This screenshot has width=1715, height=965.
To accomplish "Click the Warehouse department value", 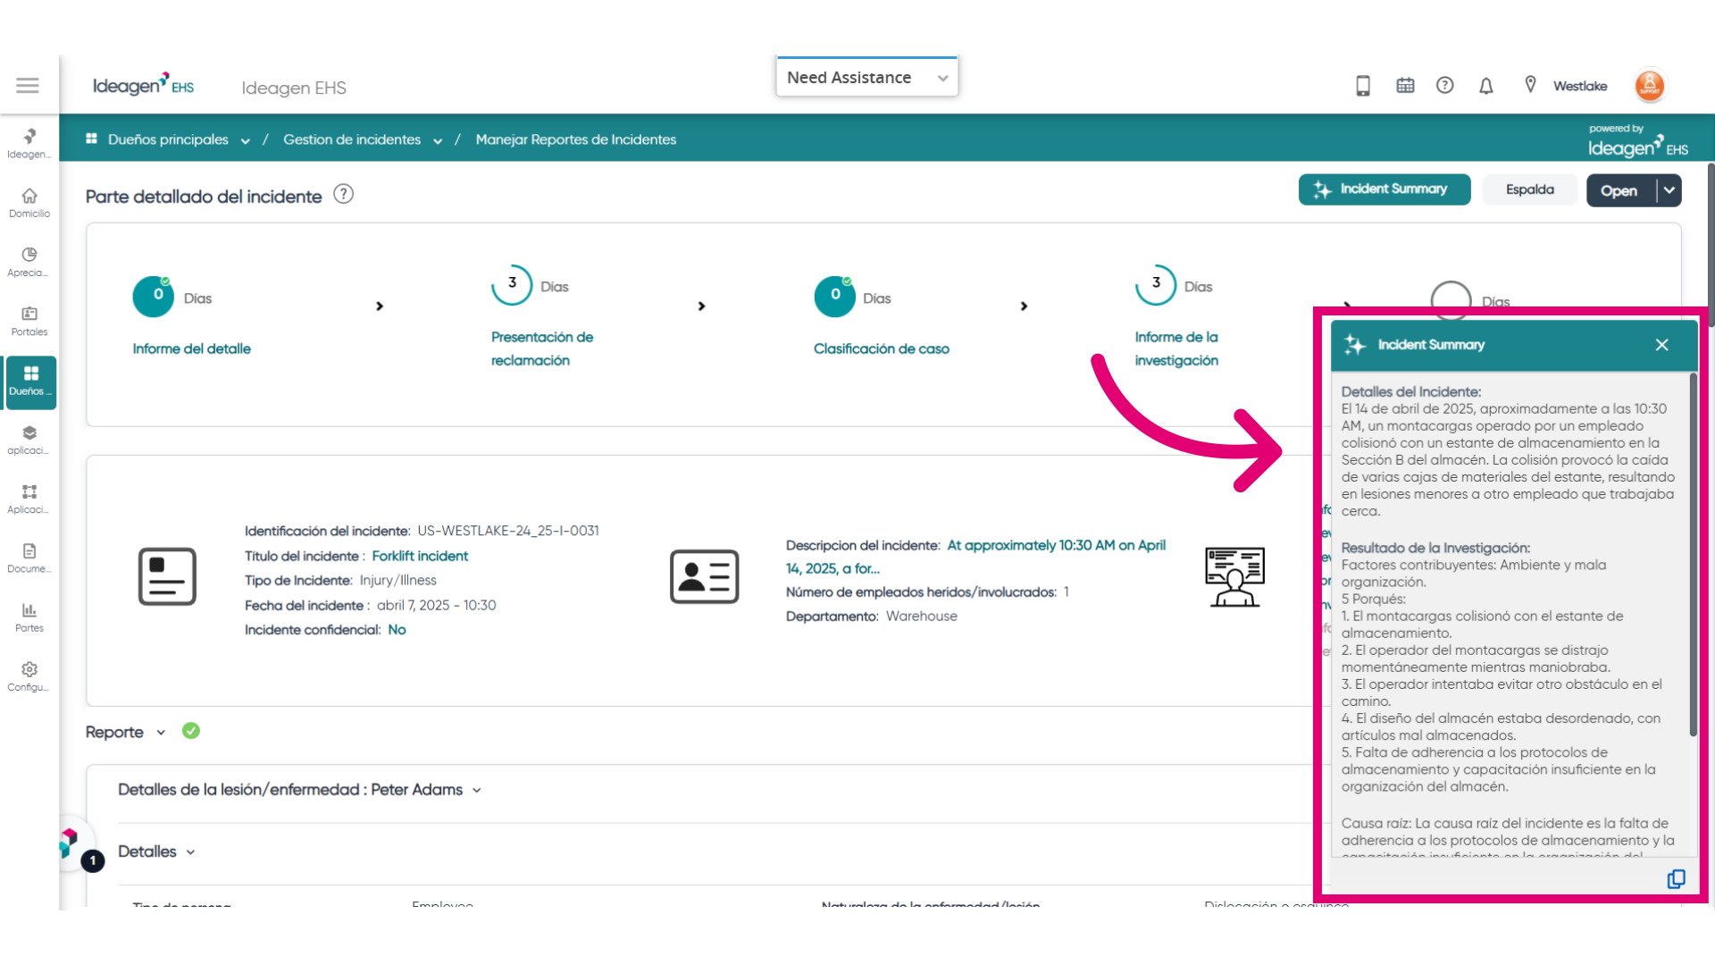I will pyautogui.click(x=922, y=617).
